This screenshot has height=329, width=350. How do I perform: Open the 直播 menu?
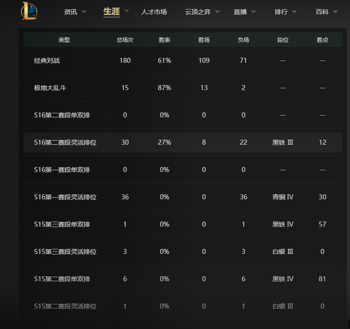[x=240, y=12]
